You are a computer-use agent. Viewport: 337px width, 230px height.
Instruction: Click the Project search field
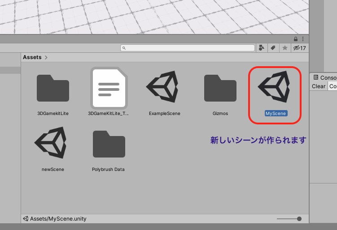[x=188, y=48]
